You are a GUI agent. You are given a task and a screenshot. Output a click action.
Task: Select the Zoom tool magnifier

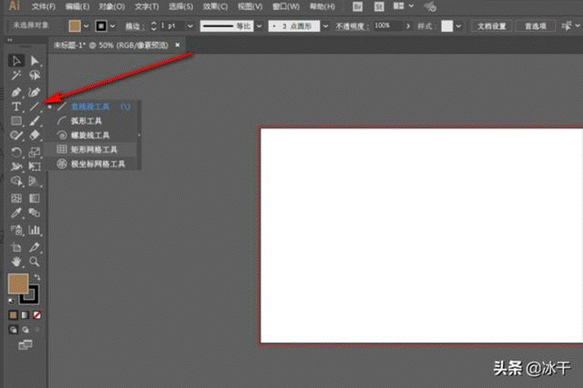(x=34, y=262)
